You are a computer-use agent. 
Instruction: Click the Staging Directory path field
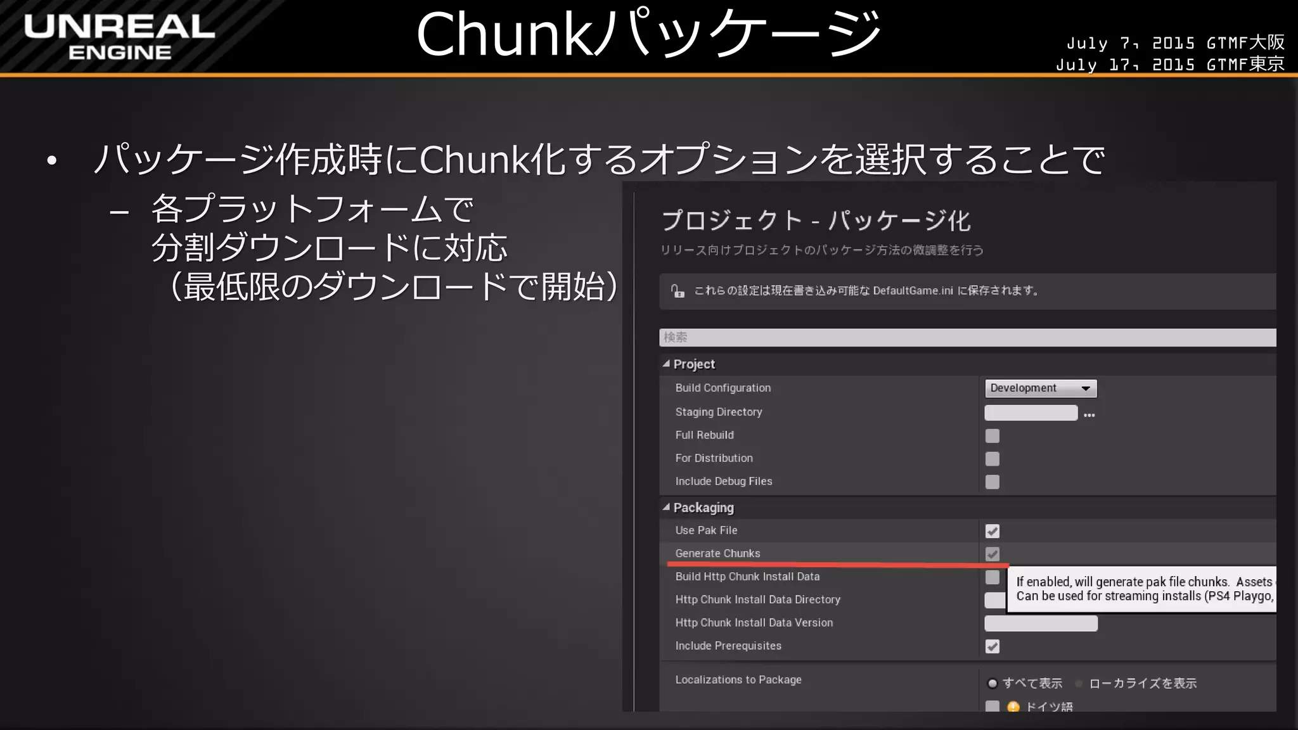pos(1031,413)
